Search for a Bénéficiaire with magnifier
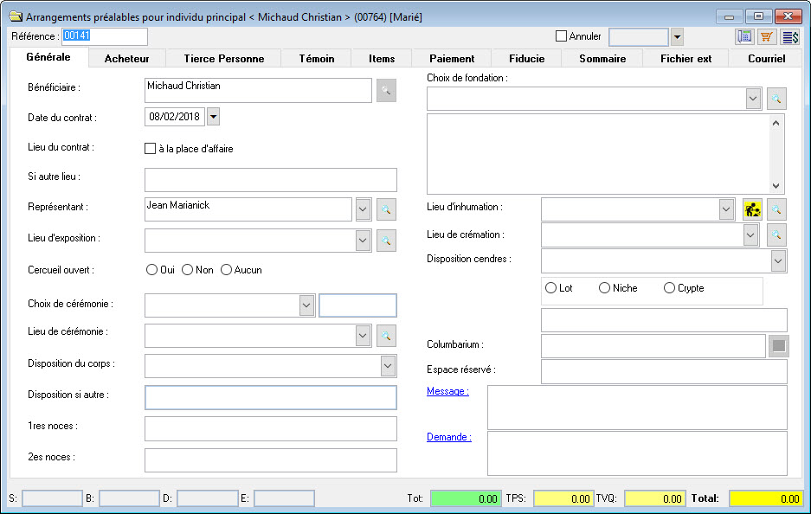 tap(386, 90)
